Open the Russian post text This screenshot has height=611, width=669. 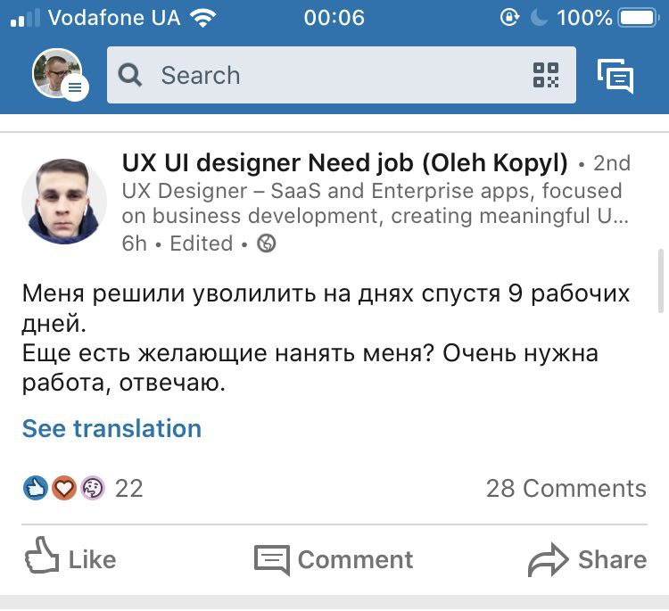coord(326,337)
